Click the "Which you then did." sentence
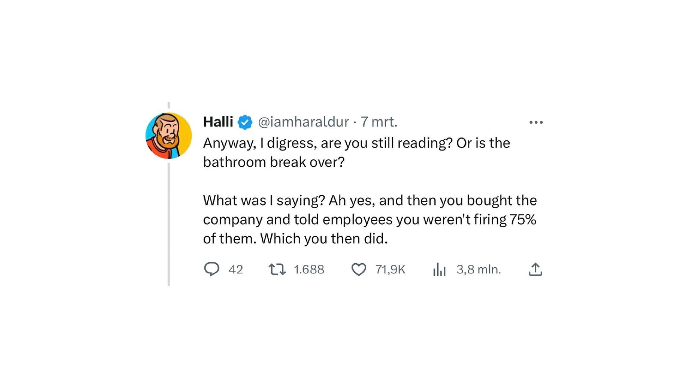 click(x=324, y=239)
